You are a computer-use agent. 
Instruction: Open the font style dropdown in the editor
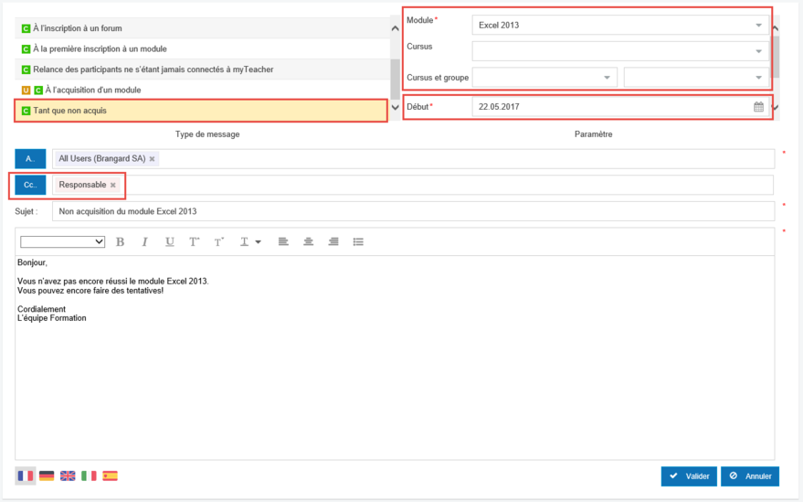tap(62, 242)
